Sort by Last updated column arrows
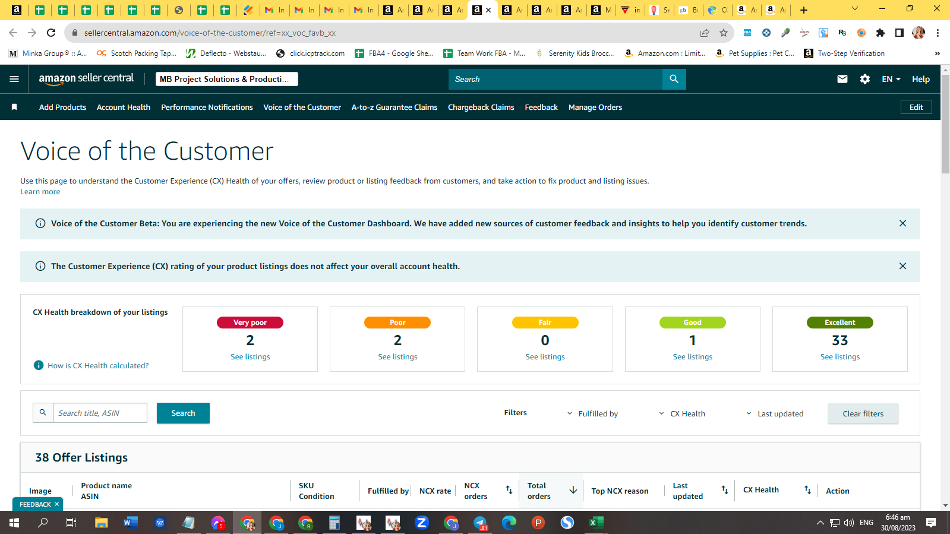 click(725, 490)
